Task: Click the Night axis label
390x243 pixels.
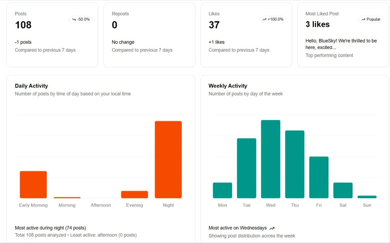Action: tap(168, 205)
